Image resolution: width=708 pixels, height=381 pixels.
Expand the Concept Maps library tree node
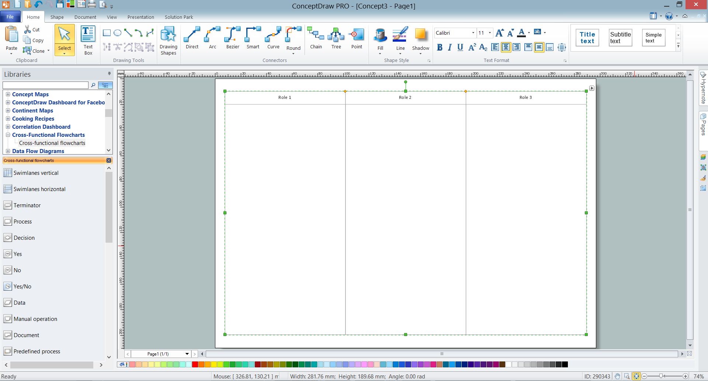coord(8,94)
